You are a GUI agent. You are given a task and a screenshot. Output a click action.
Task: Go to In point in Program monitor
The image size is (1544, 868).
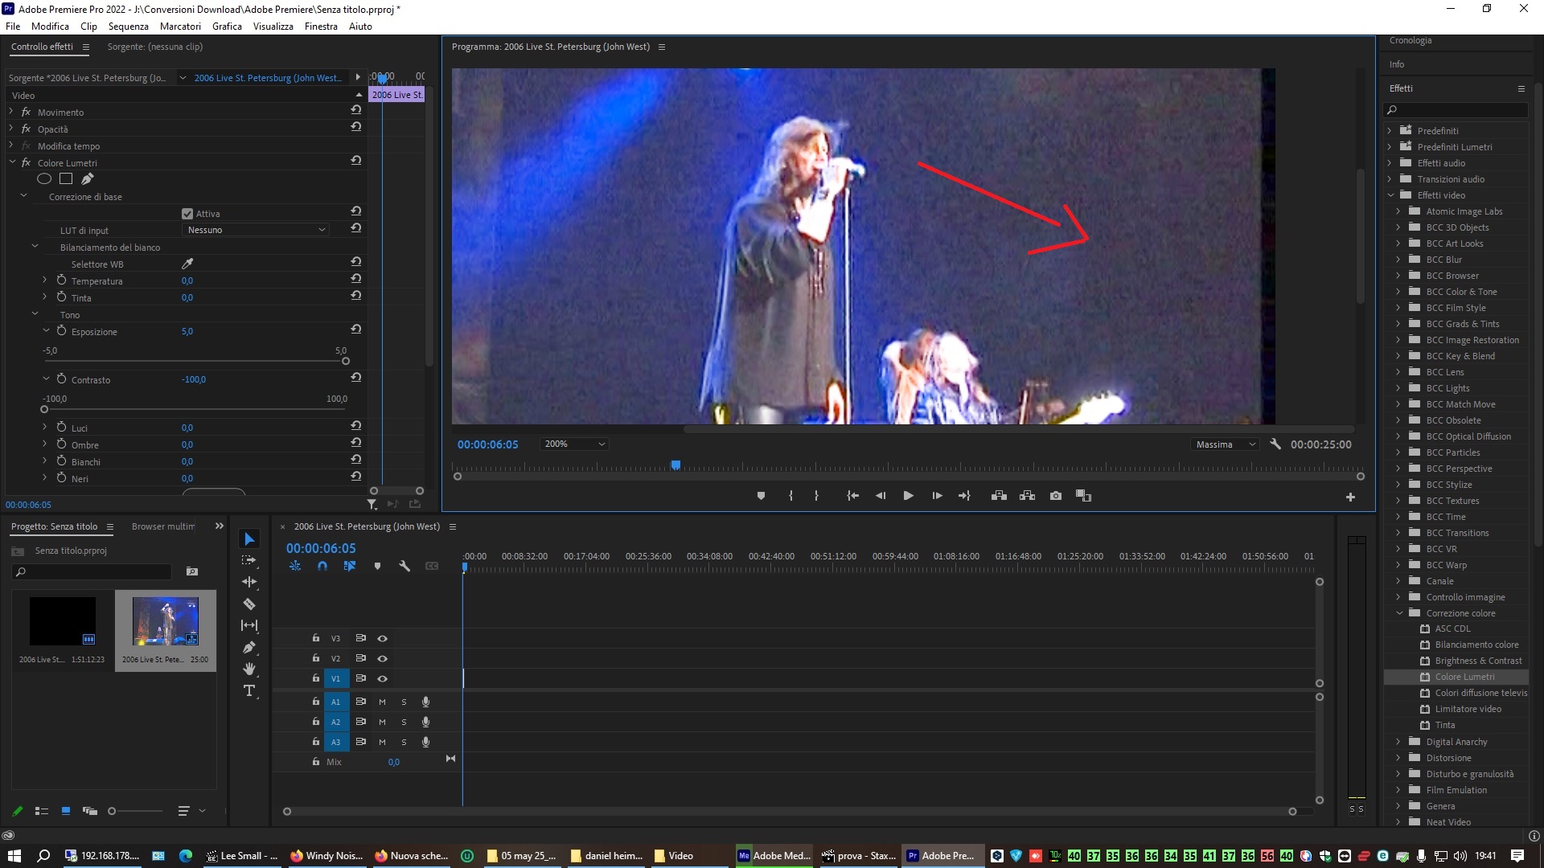(852, 496)
